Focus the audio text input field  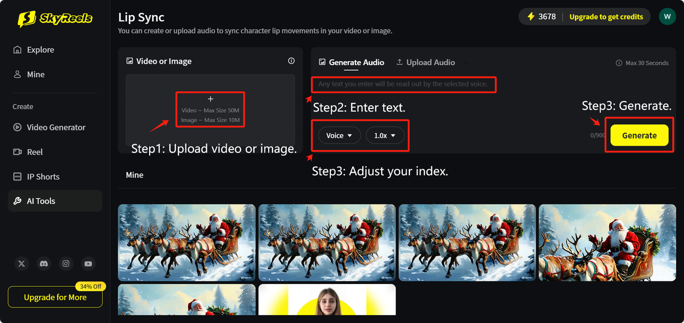(404, 84)
